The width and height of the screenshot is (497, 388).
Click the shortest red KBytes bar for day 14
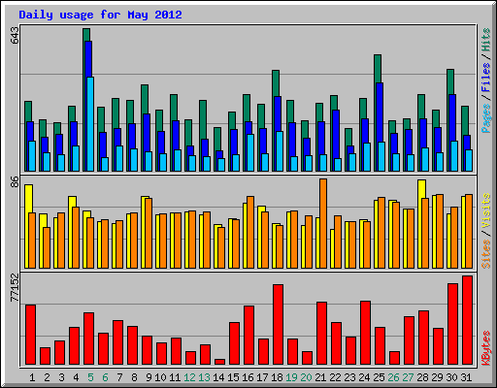(219, 362)
